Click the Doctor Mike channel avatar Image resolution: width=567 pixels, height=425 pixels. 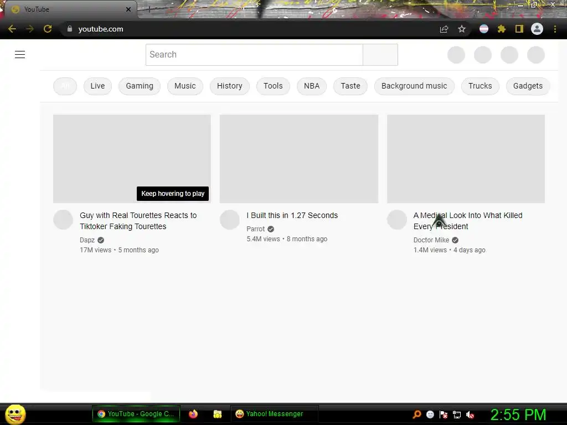(397, 220)
